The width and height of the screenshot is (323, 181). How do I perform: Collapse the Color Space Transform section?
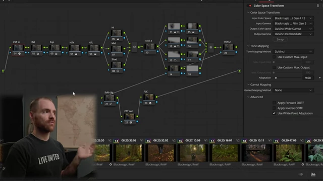coord(248,13)
